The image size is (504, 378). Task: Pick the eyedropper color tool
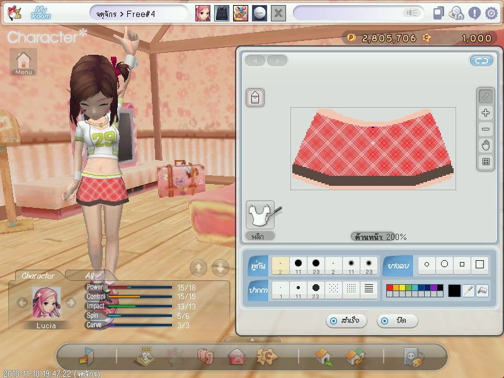tap(468, 290)
